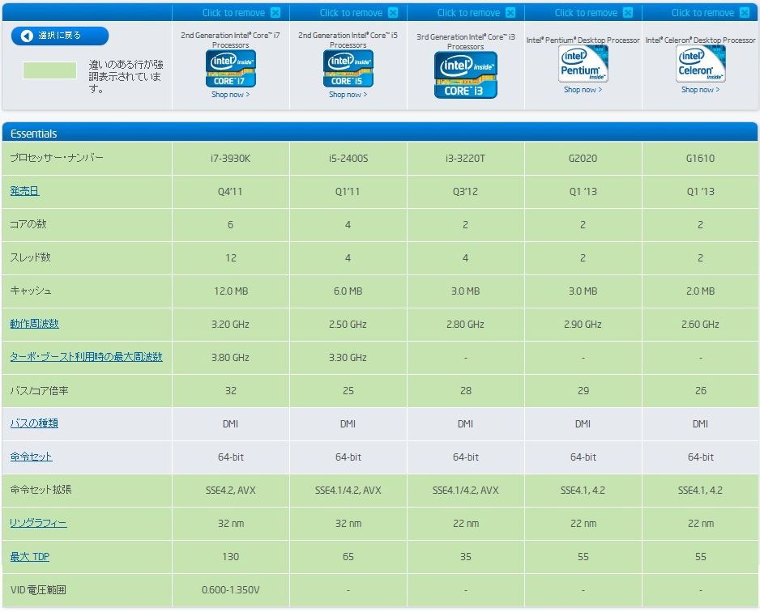Click the 12.0 MB cache cell

[x=231, y=291]
